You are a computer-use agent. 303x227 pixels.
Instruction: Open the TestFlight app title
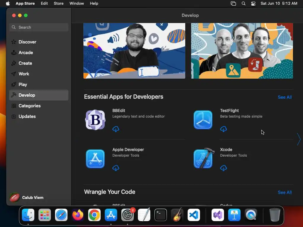(x=229, y=111)
